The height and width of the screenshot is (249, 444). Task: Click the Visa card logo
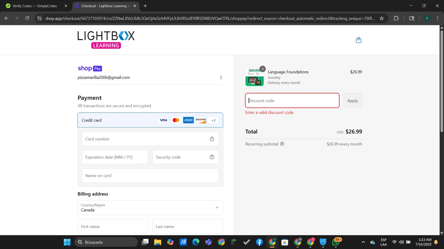(163, 120)
